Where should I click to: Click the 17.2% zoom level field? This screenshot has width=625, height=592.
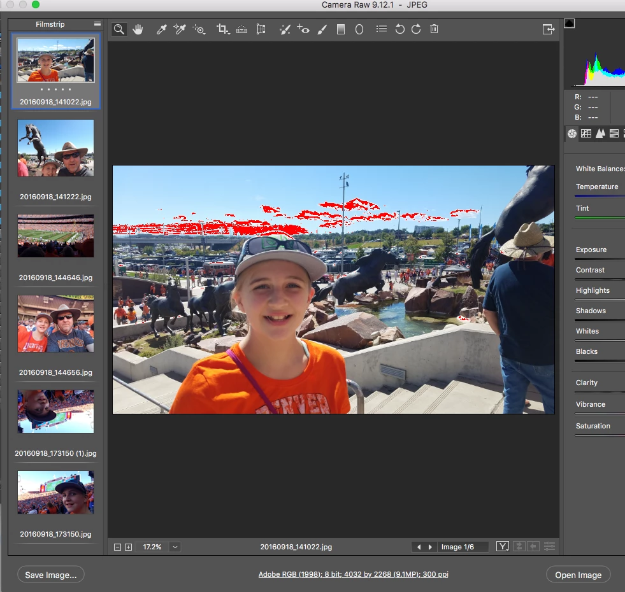(x=152, y=547)
